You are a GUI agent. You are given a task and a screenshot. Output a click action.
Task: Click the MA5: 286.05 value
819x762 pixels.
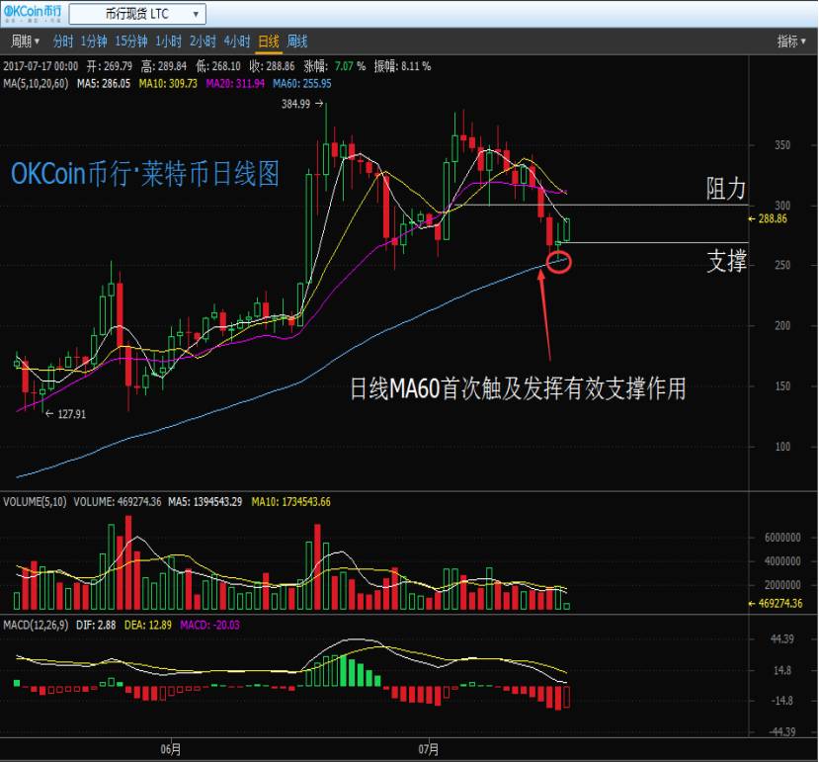tap(104, 84)
